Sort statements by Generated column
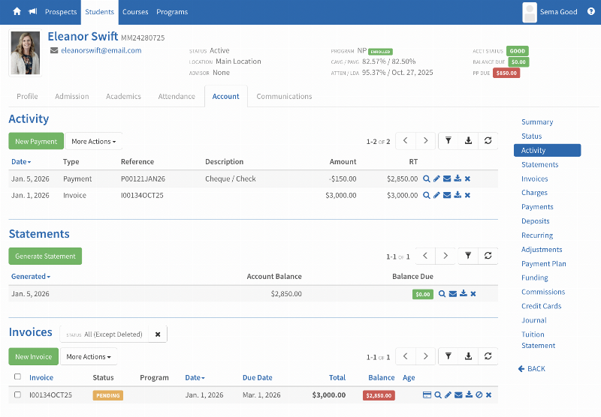The height and width of the screenshot is (417, 601). 31,277
